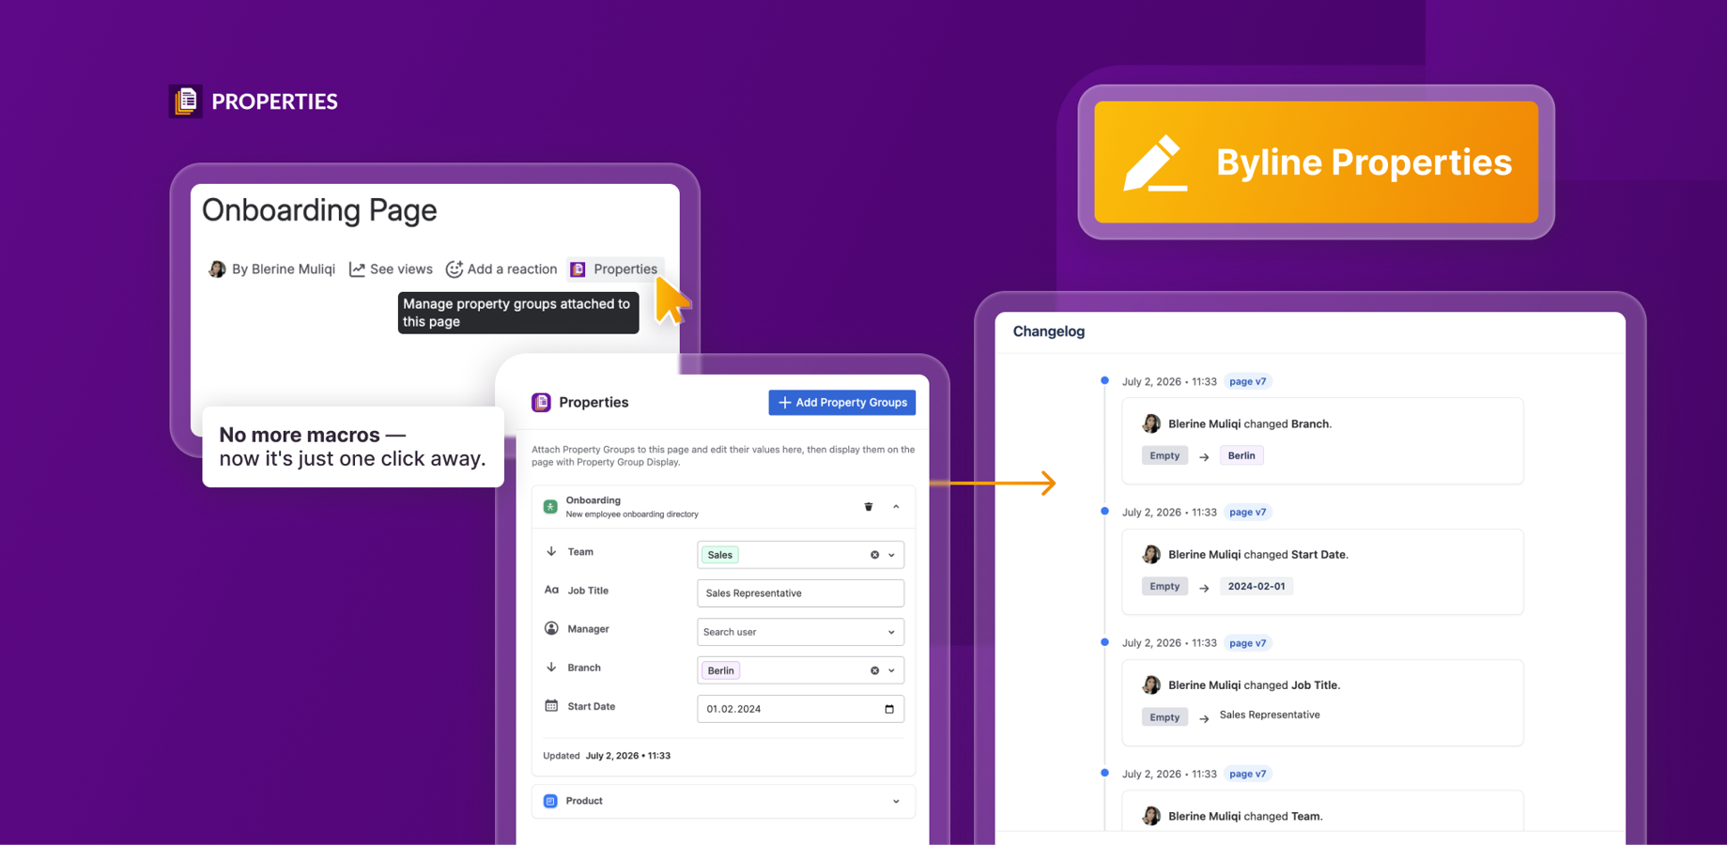The height and width of the screenshot is (845, 1727).
Task: Click the Job Title text icon
Action: pyautogui.click(x=551, y=591)
